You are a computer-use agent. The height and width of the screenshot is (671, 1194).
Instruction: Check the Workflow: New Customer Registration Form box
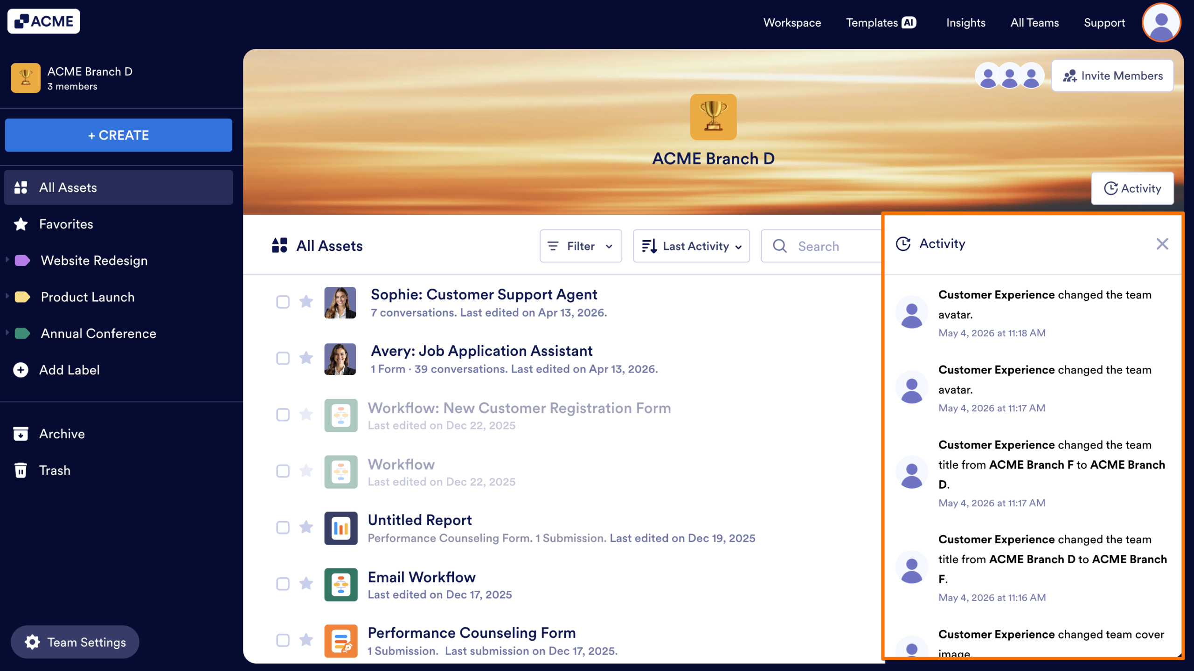(x=283, y=415)
